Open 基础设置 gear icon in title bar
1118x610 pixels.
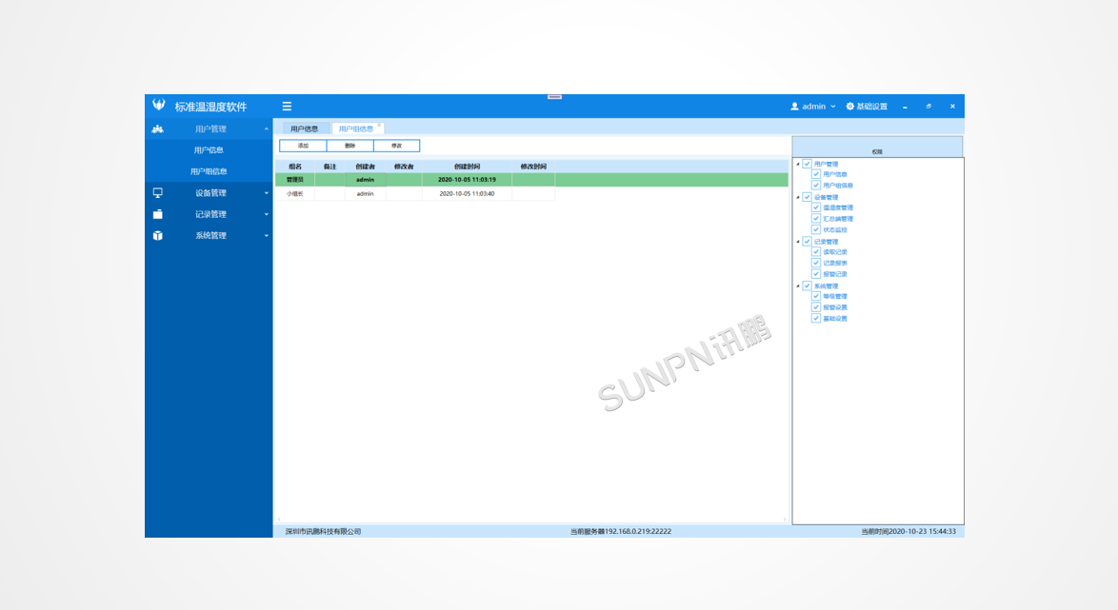point(850,107)
